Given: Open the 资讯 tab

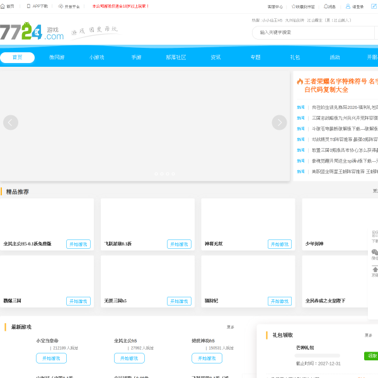Looking at the screenshot, I should [x=215, y=57].
